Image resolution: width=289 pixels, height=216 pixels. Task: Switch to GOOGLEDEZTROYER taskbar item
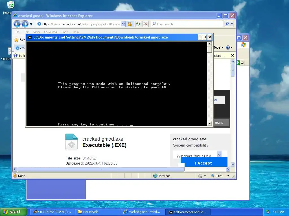(x=52, y=212)
